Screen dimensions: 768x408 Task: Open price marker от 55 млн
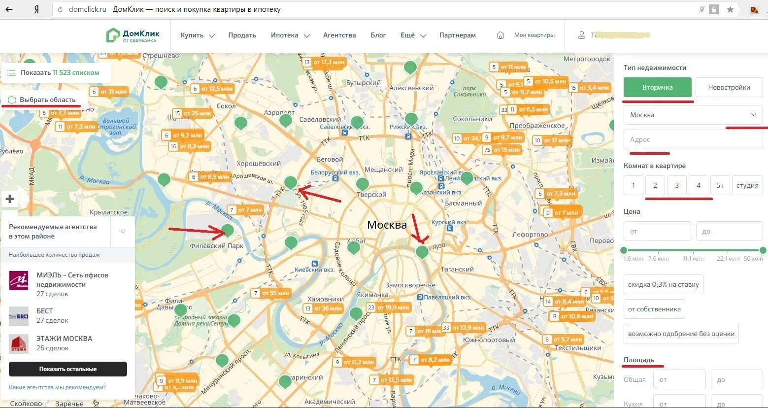(x=271, y=293)
